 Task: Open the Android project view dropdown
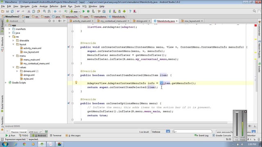point(15,21)
